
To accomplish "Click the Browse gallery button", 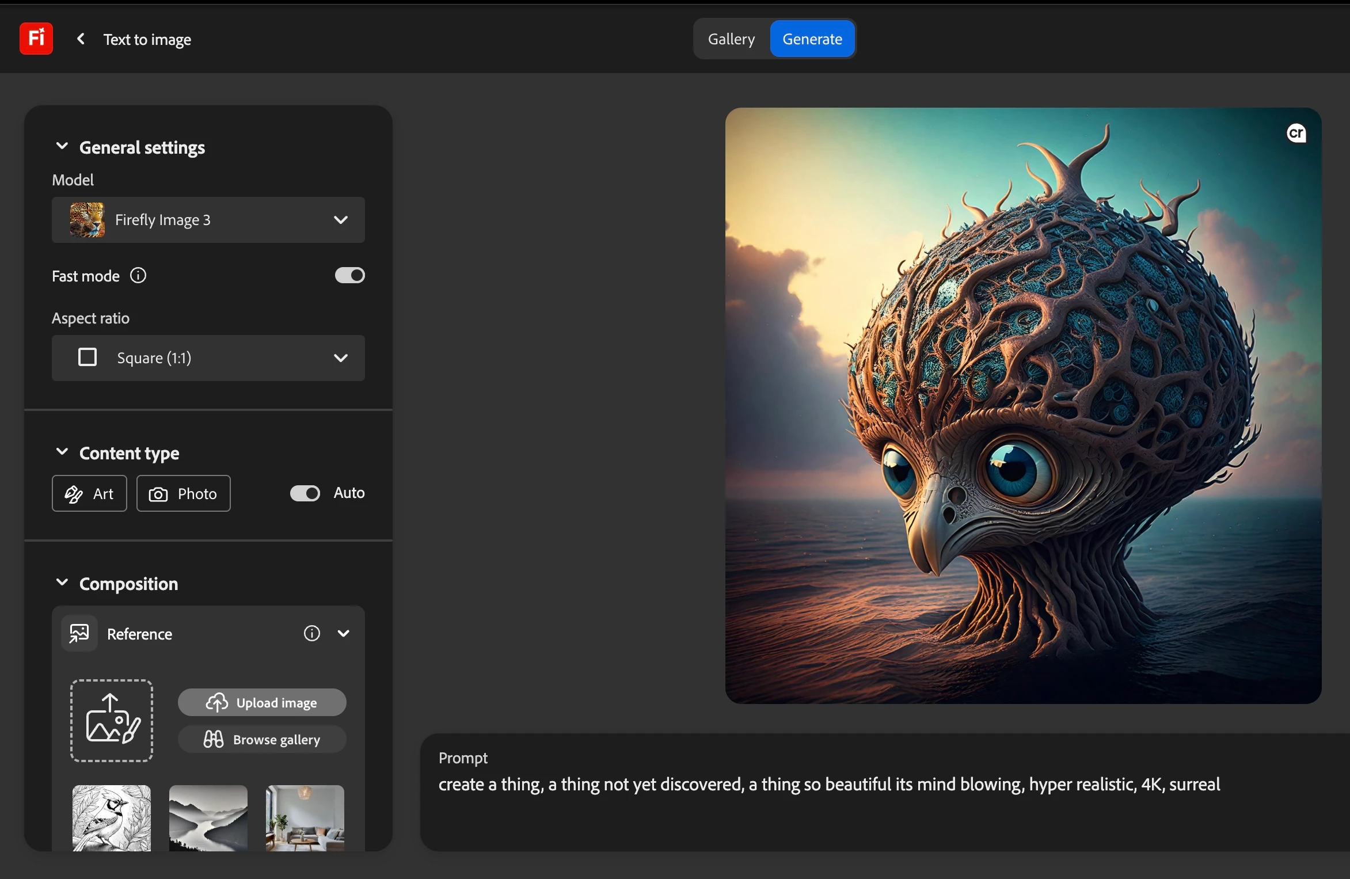I will click(x=262, y=740).
